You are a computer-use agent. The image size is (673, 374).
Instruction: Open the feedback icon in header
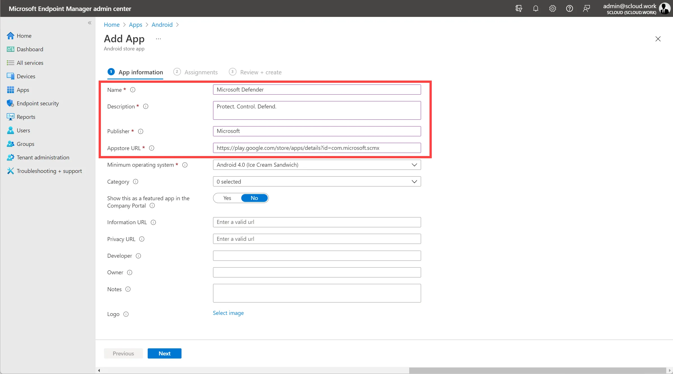pyautogui.click(x=586, y=8)
